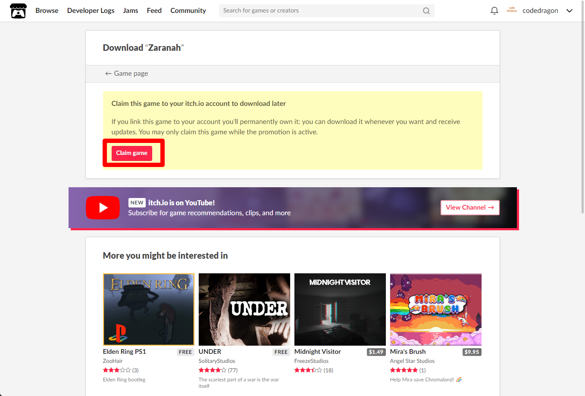Visit the Community section
Viewport: 585px width, 396px height.
tap(188, 11)
